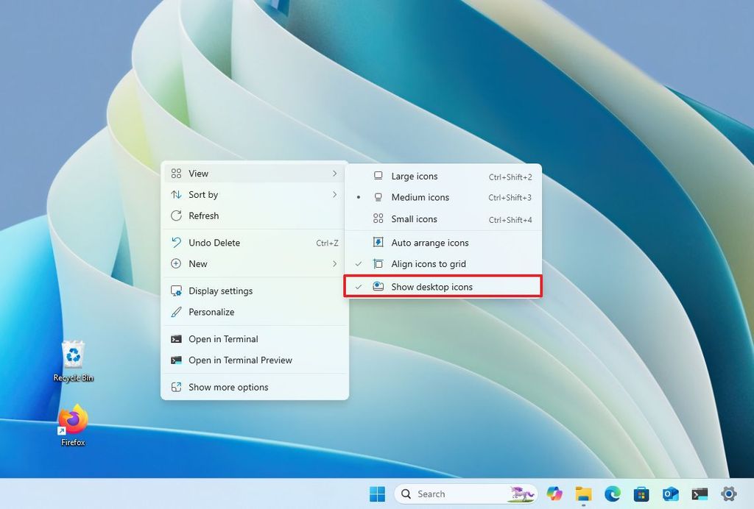Open Microsoft Edge from the taskbar
This screenshot has height=509, width=754.
pyautogui.click(x=611, y=494)
